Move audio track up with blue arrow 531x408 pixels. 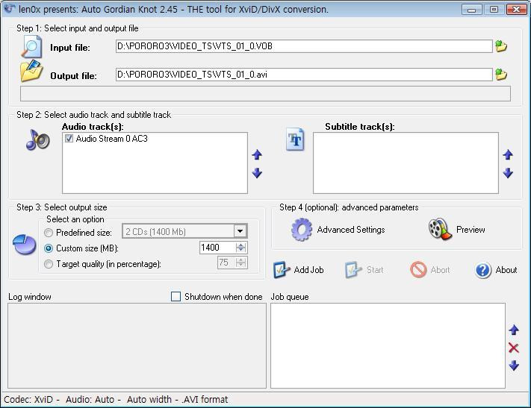point(257,155)
